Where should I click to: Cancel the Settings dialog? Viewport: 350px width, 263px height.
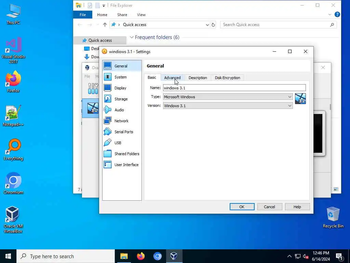(x=269, y=206)
